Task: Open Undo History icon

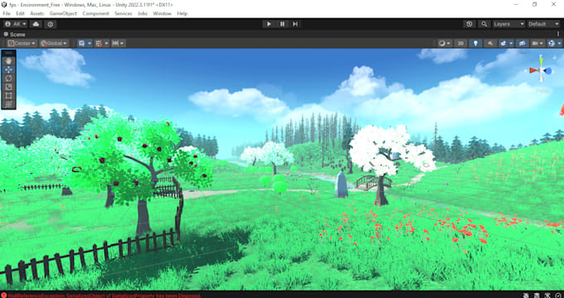Action: coord(469,24)
